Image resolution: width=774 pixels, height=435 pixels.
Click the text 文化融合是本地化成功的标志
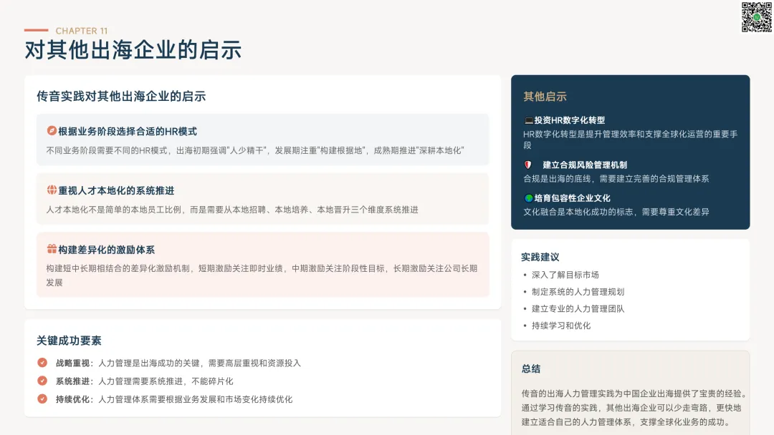[x=578, y=212]
